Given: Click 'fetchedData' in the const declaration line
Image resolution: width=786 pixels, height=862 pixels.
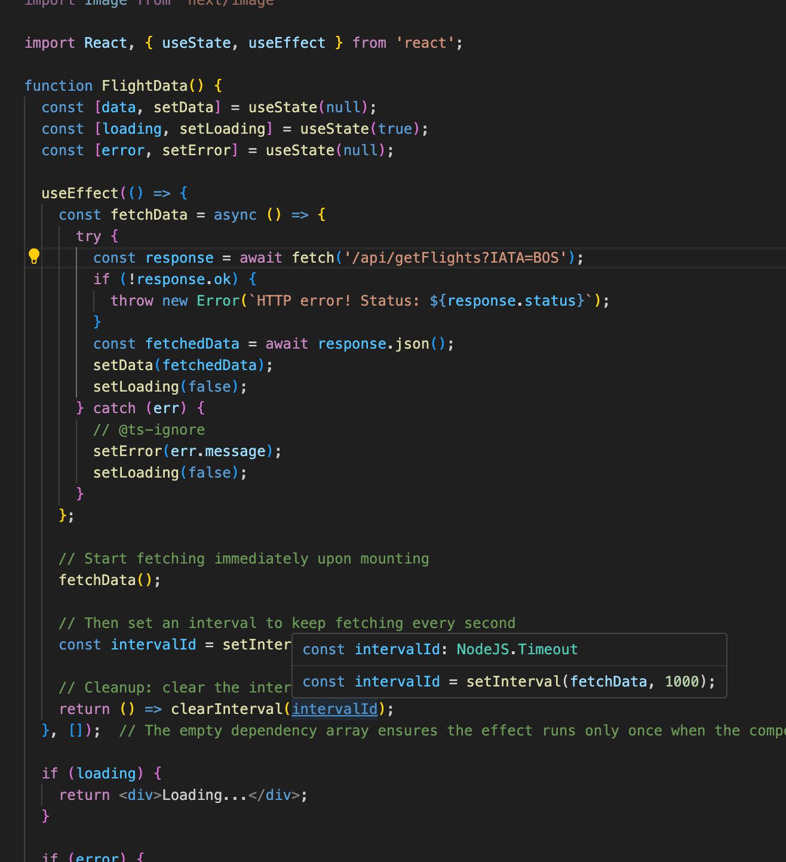Looking at the screenshot, I should 192,343.
